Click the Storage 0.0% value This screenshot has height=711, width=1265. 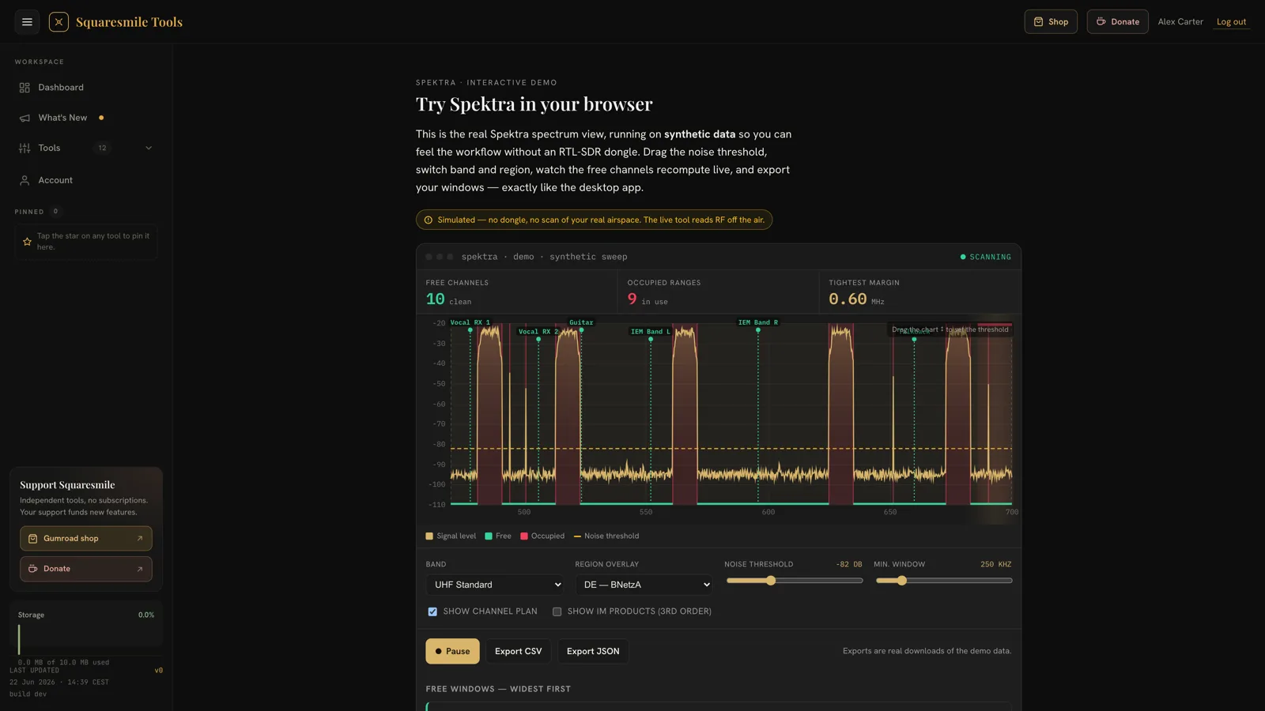[x=146, y=615]
